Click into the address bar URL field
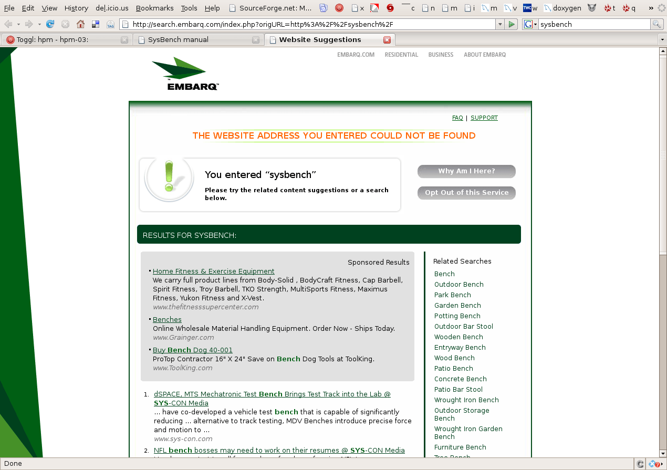This screenshot has width=667, height=470. pyautogui.click(x=307, y=24)
